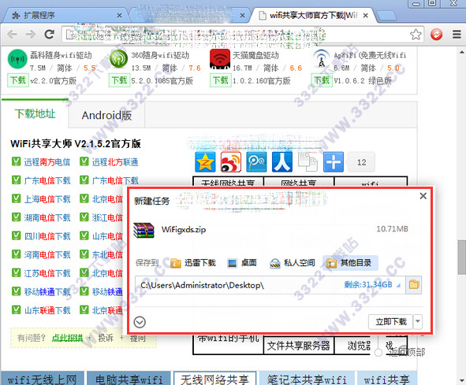Open the Chrome hamburger menu

coord(457,35)
